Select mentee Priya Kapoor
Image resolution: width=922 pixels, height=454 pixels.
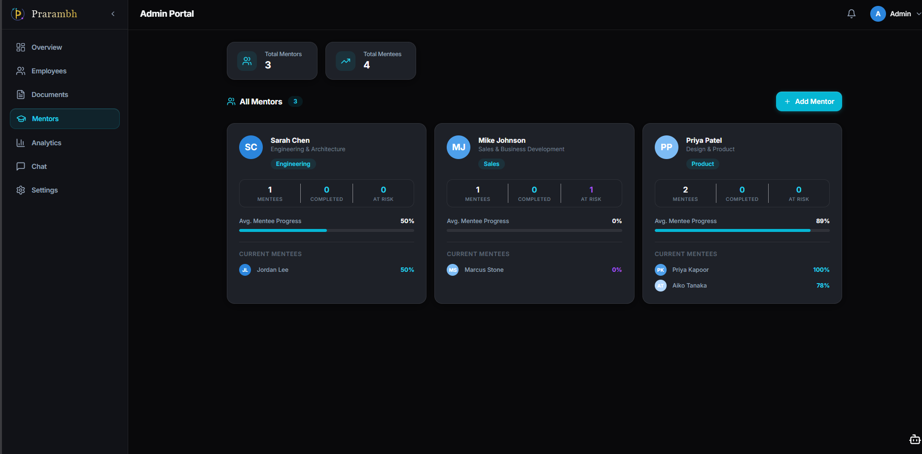pos(690,270)
